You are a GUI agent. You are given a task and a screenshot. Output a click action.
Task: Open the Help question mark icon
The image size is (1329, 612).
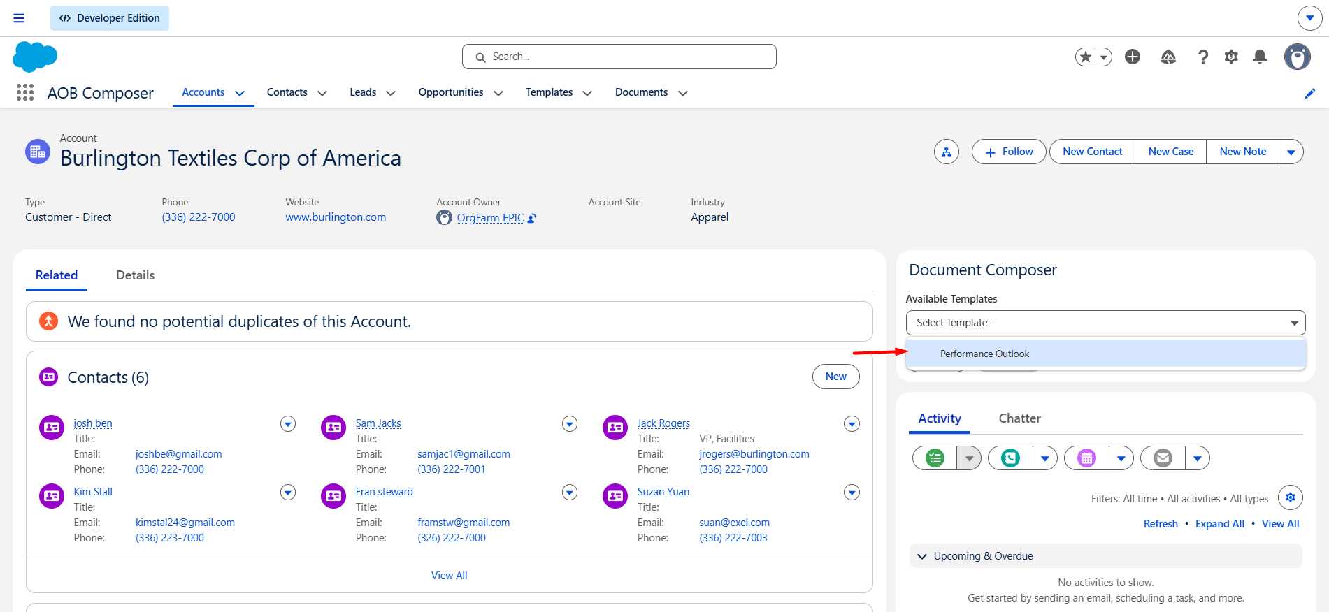click(x=1202, y=57)
